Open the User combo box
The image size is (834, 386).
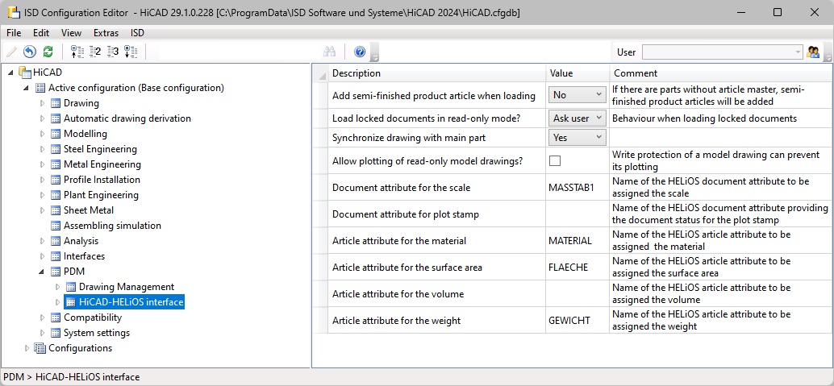click(x=723, y=52)
